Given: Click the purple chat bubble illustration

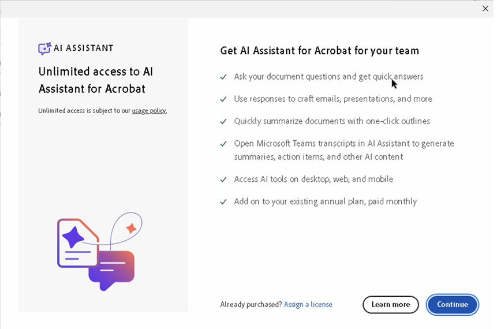Looking at the screenshot, I should click(x=113, y=268).
